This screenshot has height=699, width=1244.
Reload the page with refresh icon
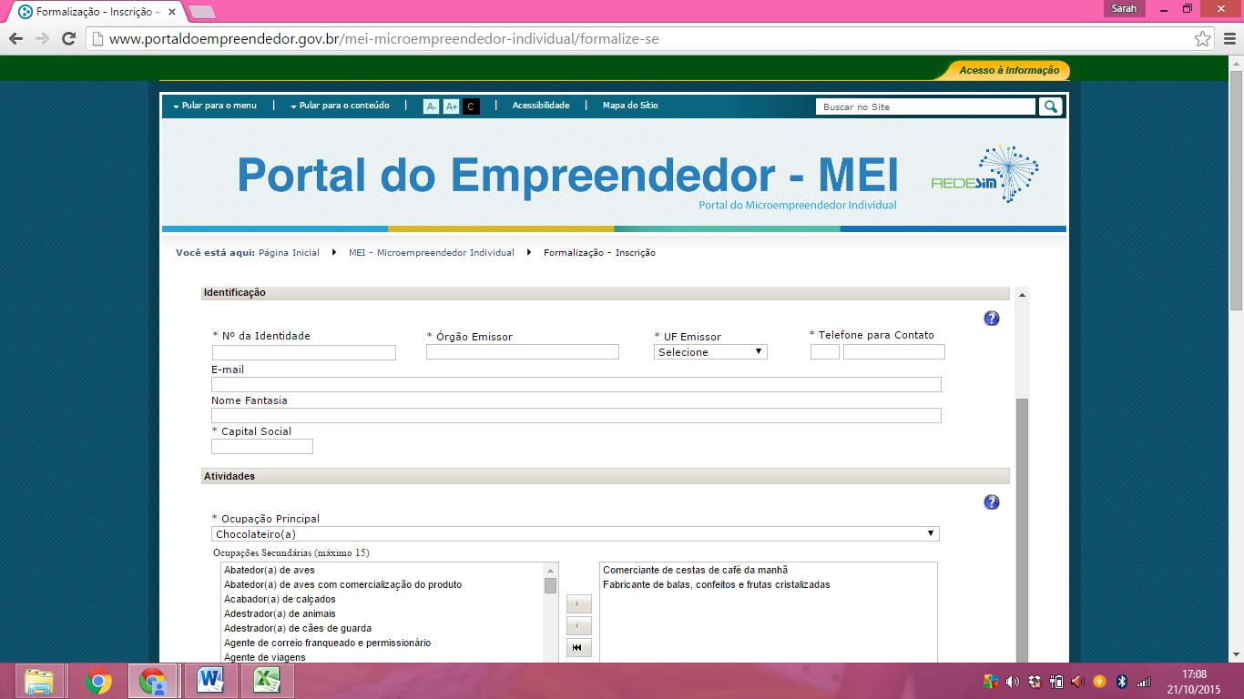(x=68, y=39)
